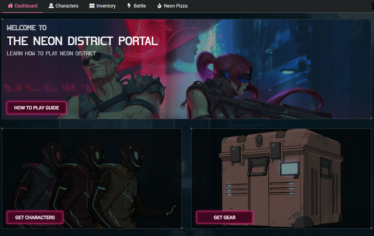Click the Battle lightning bolt icon
The height and width of the screenshot is (236, 374).
point(129,6)
